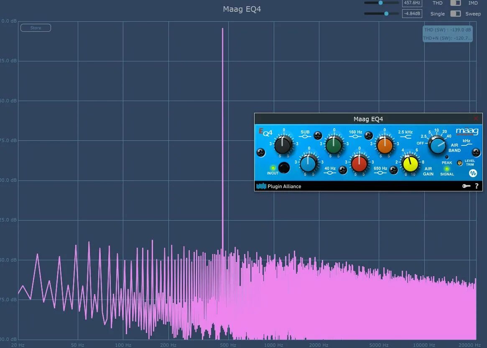Click the 40 Hz band label
The height and width of the screenshot is (348, 487).
click(330, 168)
